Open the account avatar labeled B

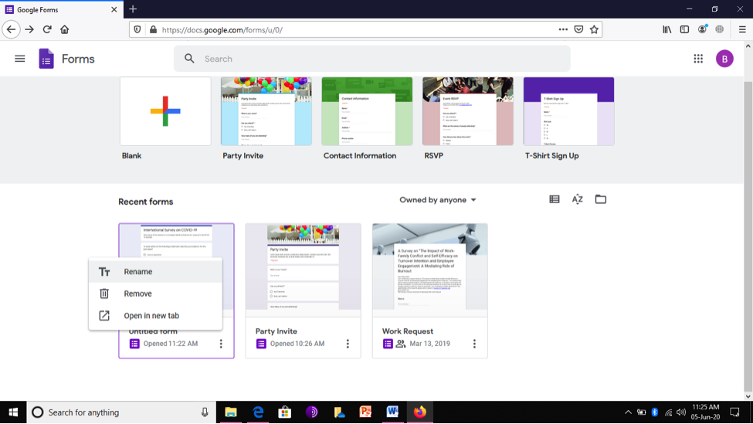724,59
